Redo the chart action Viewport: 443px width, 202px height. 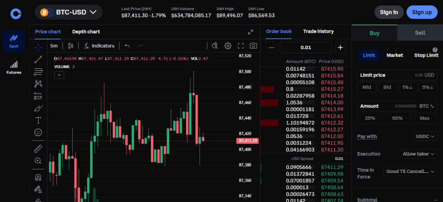140,46
